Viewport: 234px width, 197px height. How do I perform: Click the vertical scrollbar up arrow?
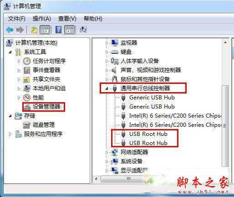(x=225, y=42)
